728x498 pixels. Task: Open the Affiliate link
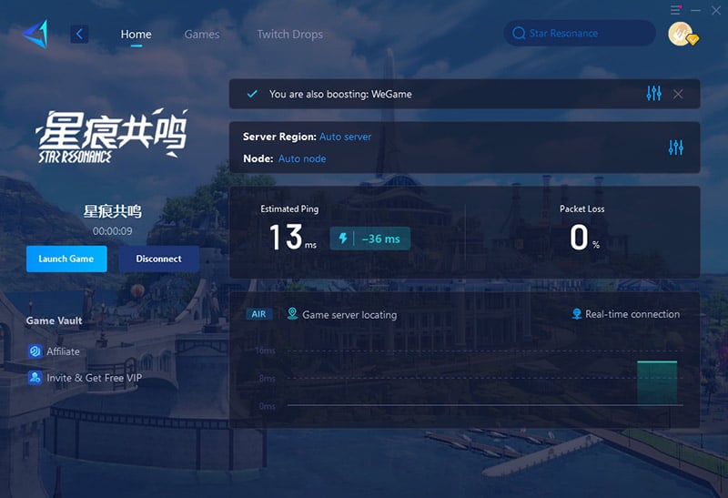pos(63,351)
